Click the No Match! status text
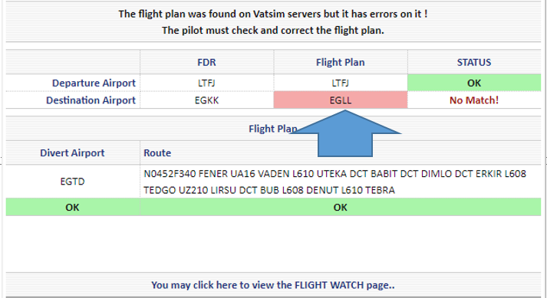This screenshot has width=547, height=298. (x=474, y=100)
